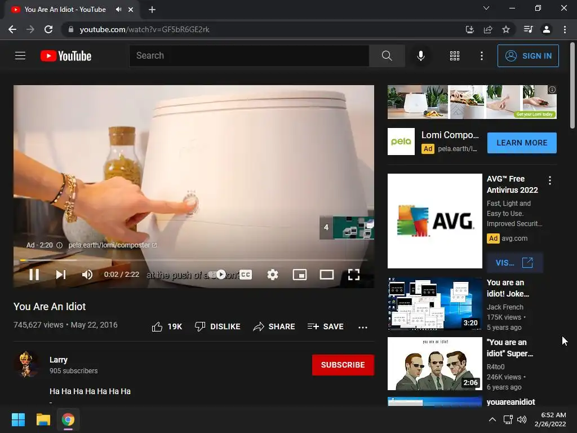Enter full screen mode
Image resolution: width=577 pixels, height=433 pixels.
point(354,275)
